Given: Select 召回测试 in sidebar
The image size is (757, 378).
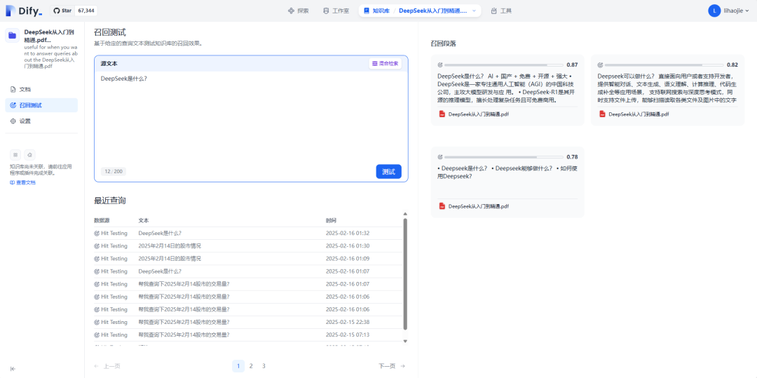Looking at the screenshot, I should [41, 105].
